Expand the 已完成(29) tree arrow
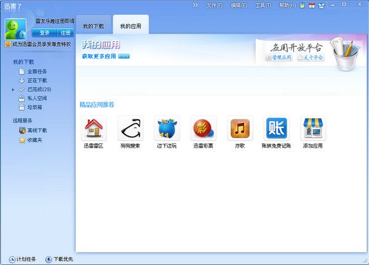 click(x=13, y=90)
